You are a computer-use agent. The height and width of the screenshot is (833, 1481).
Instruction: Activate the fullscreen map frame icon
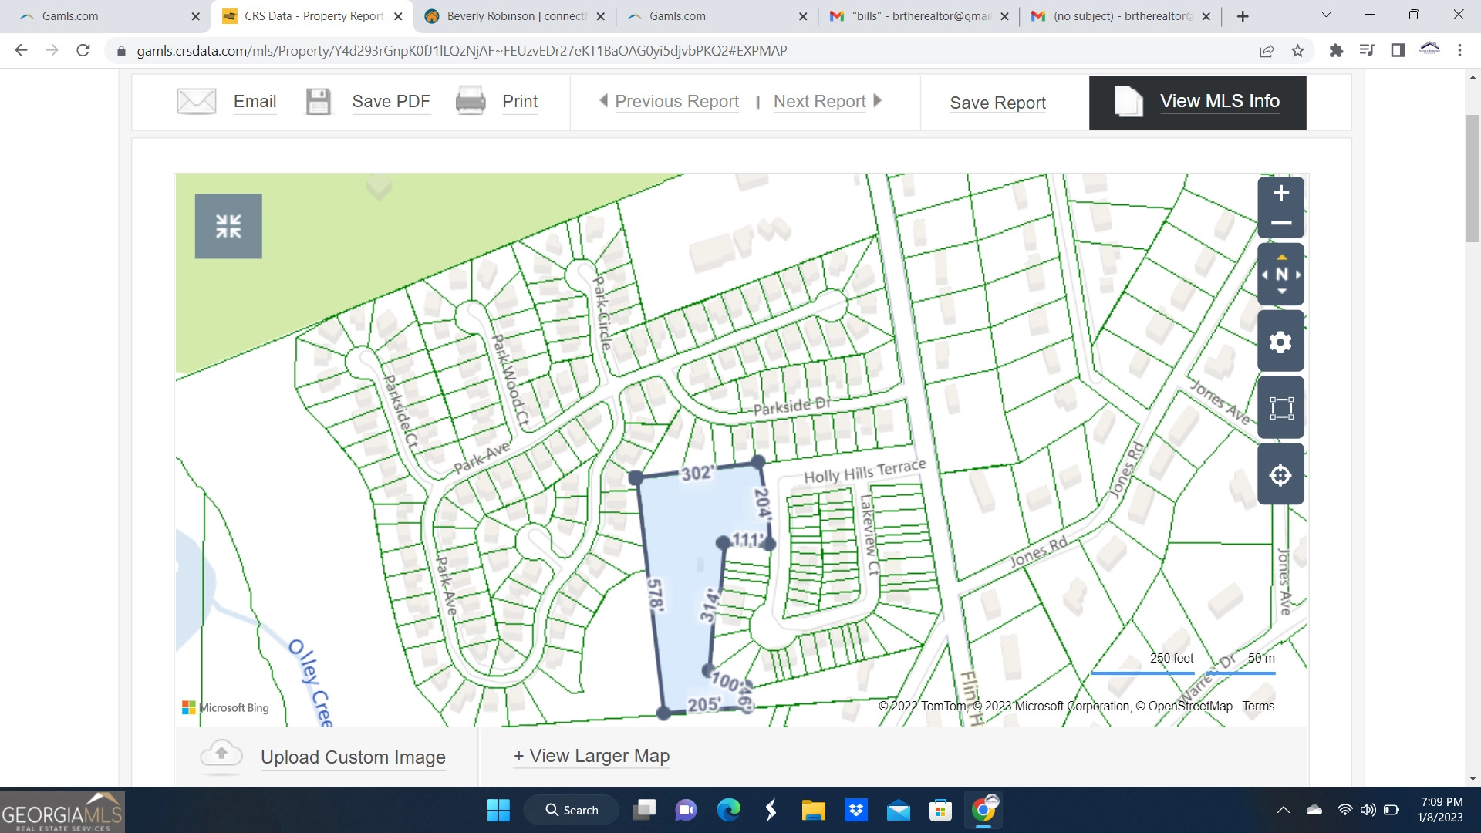[x=1280, y=407]
